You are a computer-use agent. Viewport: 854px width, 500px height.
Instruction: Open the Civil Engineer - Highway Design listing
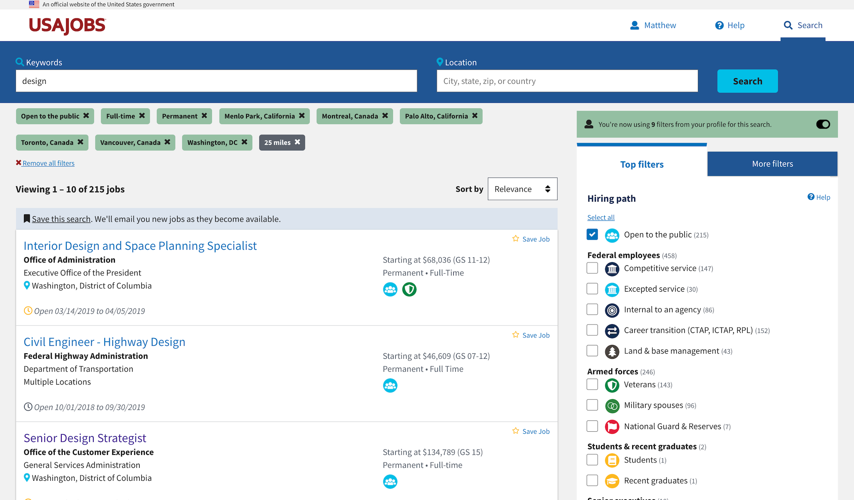104,342
